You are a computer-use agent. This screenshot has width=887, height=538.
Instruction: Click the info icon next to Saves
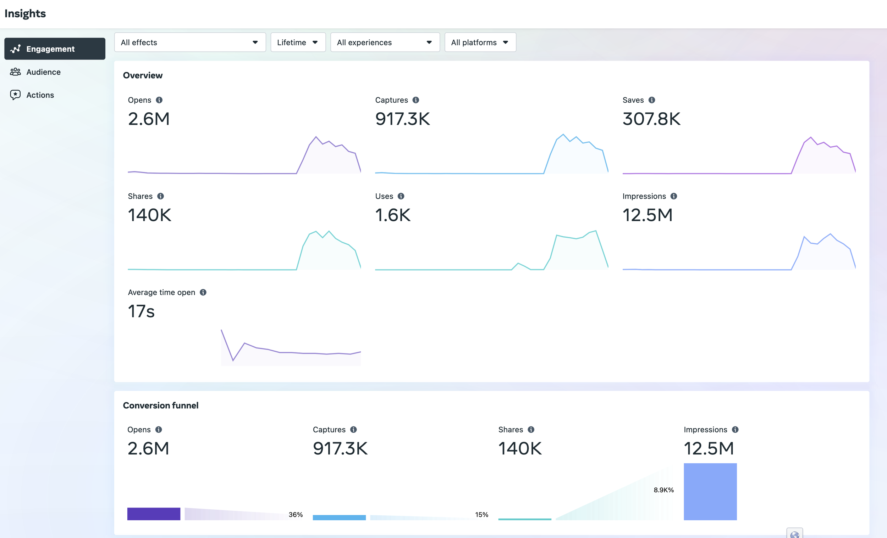pos(651,100)
